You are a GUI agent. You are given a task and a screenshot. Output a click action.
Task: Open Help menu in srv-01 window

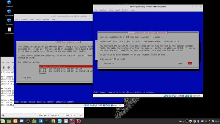pos(132,10)
